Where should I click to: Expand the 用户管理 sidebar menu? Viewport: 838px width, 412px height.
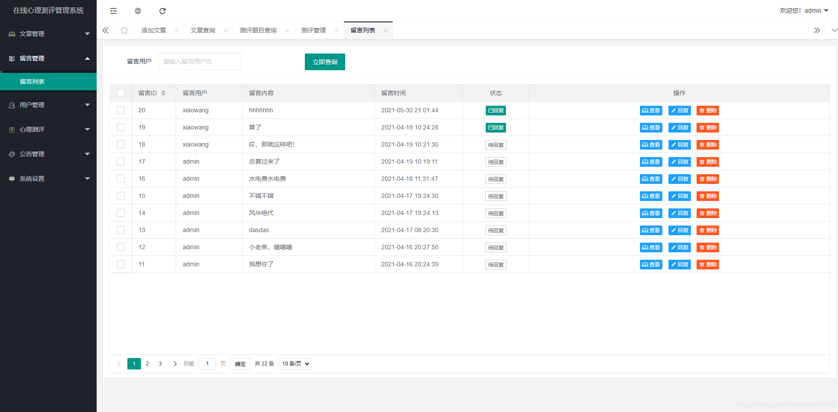[x=48, y=105]
